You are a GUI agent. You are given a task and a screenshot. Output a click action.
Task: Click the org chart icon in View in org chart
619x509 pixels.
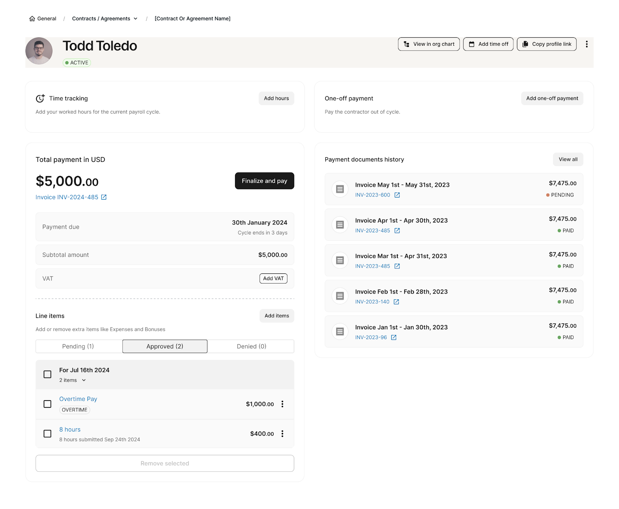coord(407,44)
